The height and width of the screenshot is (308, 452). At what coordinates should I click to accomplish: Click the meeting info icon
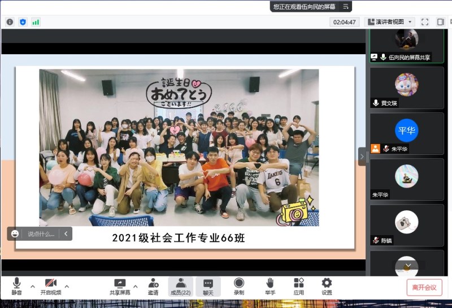pos(10,22)
